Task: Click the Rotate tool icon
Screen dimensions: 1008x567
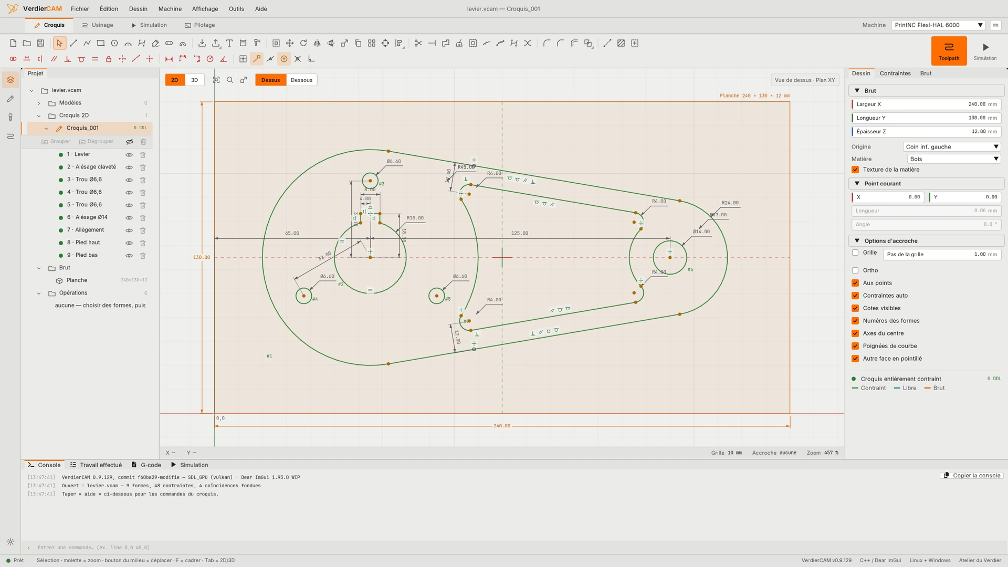Action: point(303,43)
